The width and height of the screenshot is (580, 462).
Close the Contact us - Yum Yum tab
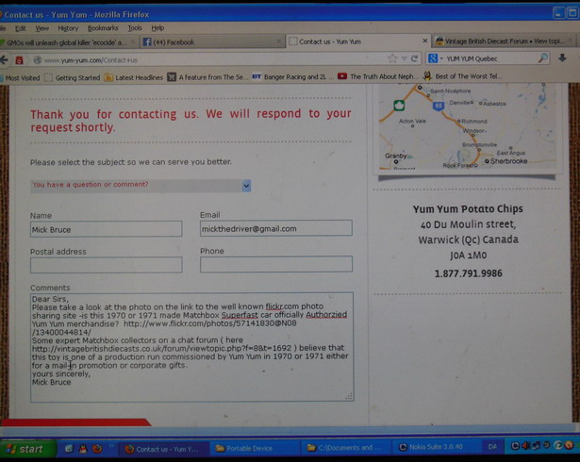point(425,41)
